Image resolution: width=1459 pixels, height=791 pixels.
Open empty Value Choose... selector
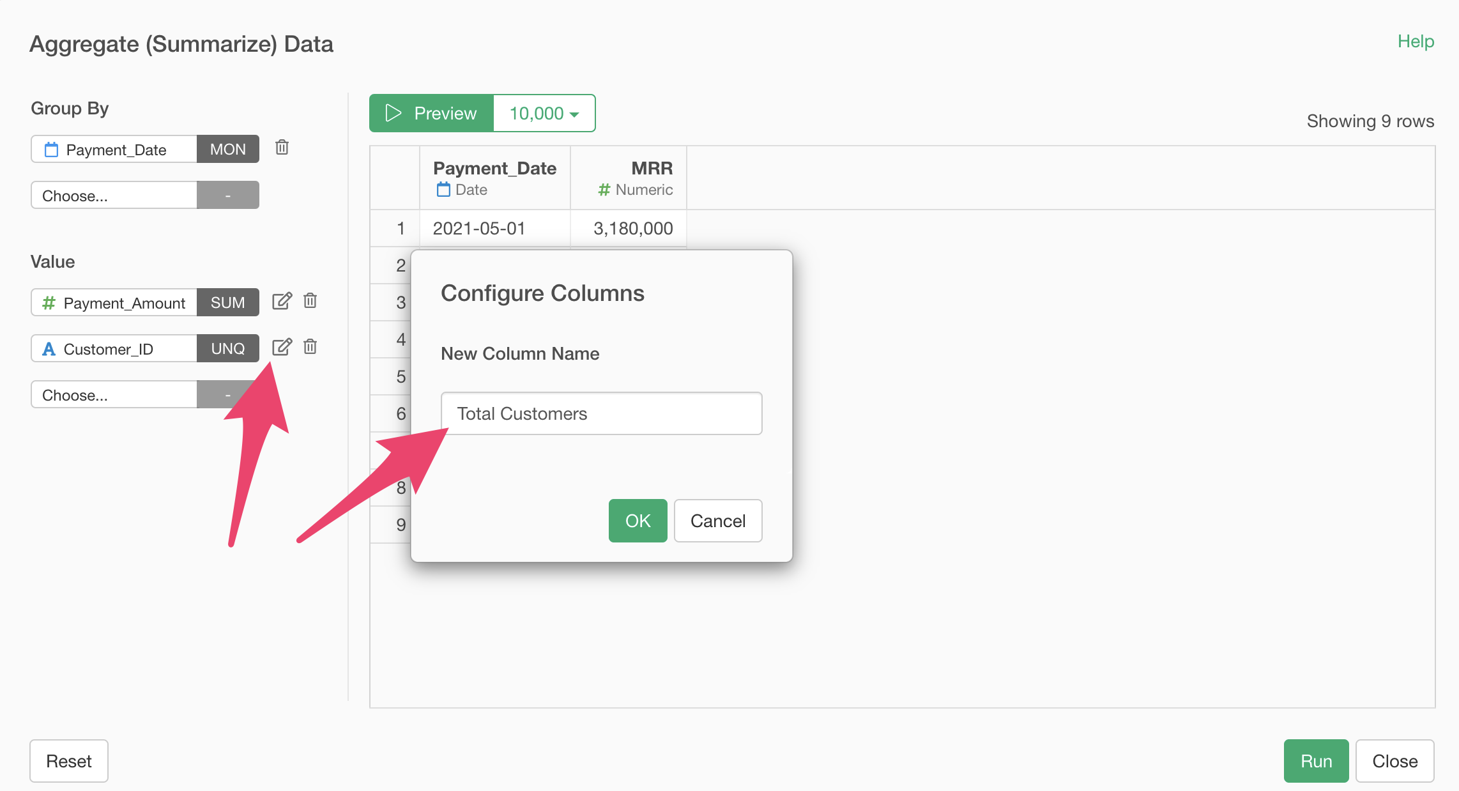coord(114,395)
